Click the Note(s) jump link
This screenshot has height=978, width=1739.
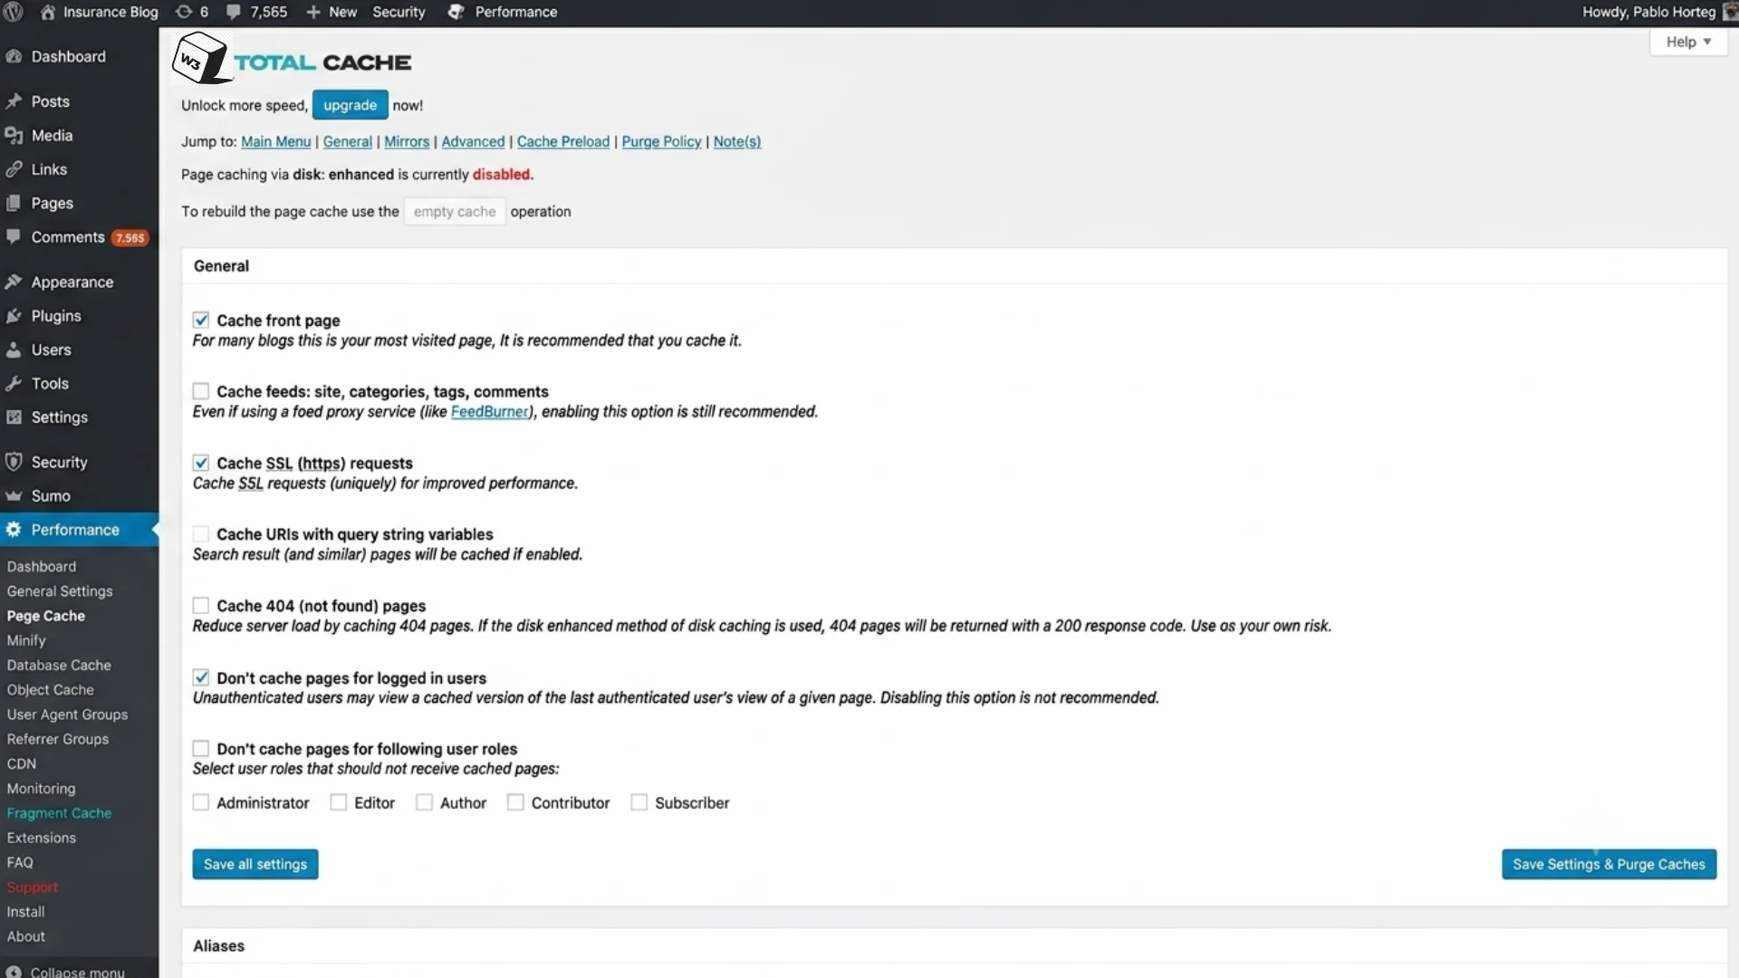(737, 142)
